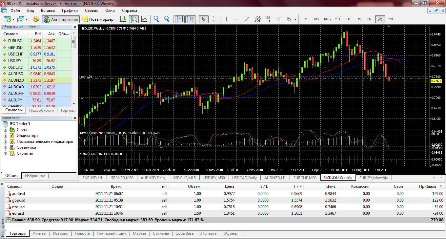Open the EURJPY,Monthly chart tab

point(374,178)
